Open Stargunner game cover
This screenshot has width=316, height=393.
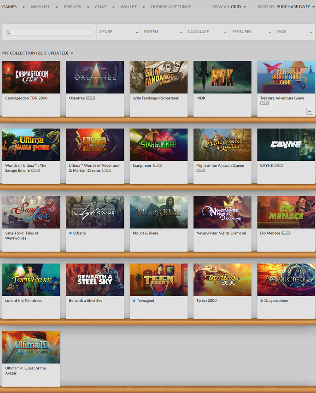158,145
